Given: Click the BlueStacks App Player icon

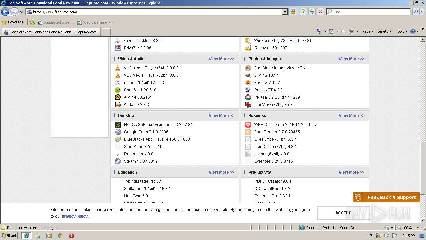Looking at the screenshot, I should tap(117, 139).
